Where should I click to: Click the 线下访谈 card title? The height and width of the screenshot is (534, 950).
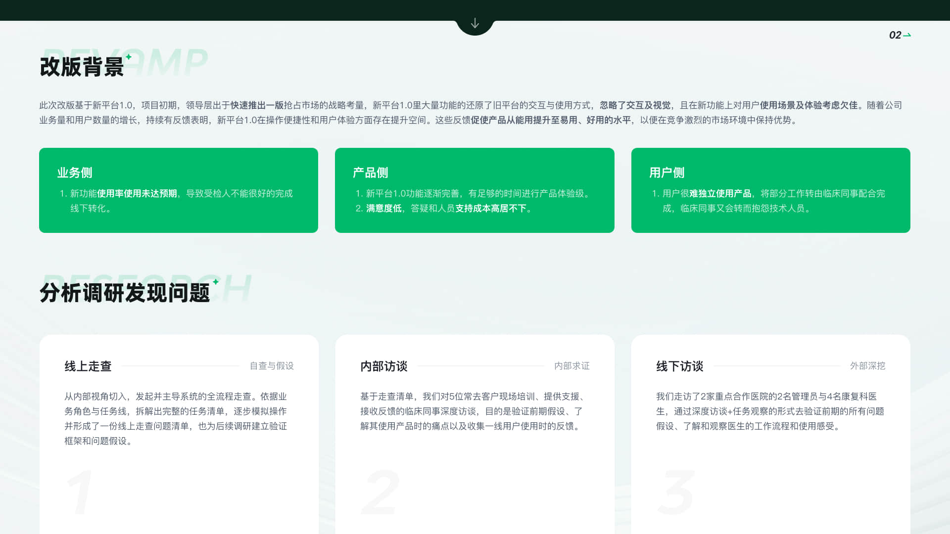pos(680,366)
